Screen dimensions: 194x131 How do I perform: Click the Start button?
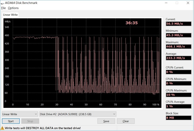point(11,121)
